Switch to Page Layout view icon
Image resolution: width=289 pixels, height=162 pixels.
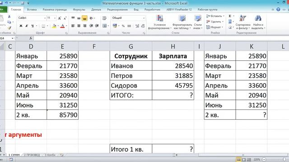(244, 160)
